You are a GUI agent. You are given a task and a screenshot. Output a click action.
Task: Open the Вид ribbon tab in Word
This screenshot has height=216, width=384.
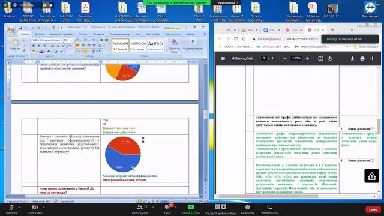(137, 34)
